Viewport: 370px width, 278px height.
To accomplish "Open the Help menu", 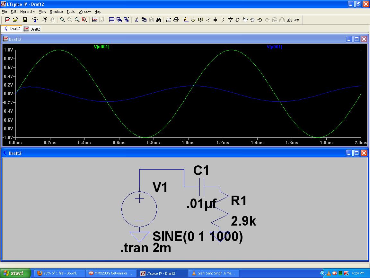I will point(98,12).
